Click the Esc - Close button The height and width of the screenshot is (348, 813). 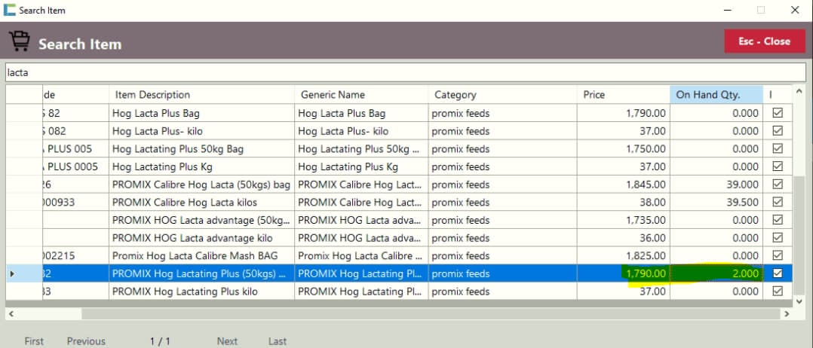coord(765,41)
